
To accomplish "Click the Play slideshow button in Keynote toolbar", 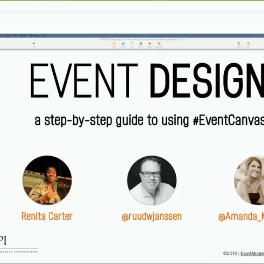I will [x=34, y=44].
